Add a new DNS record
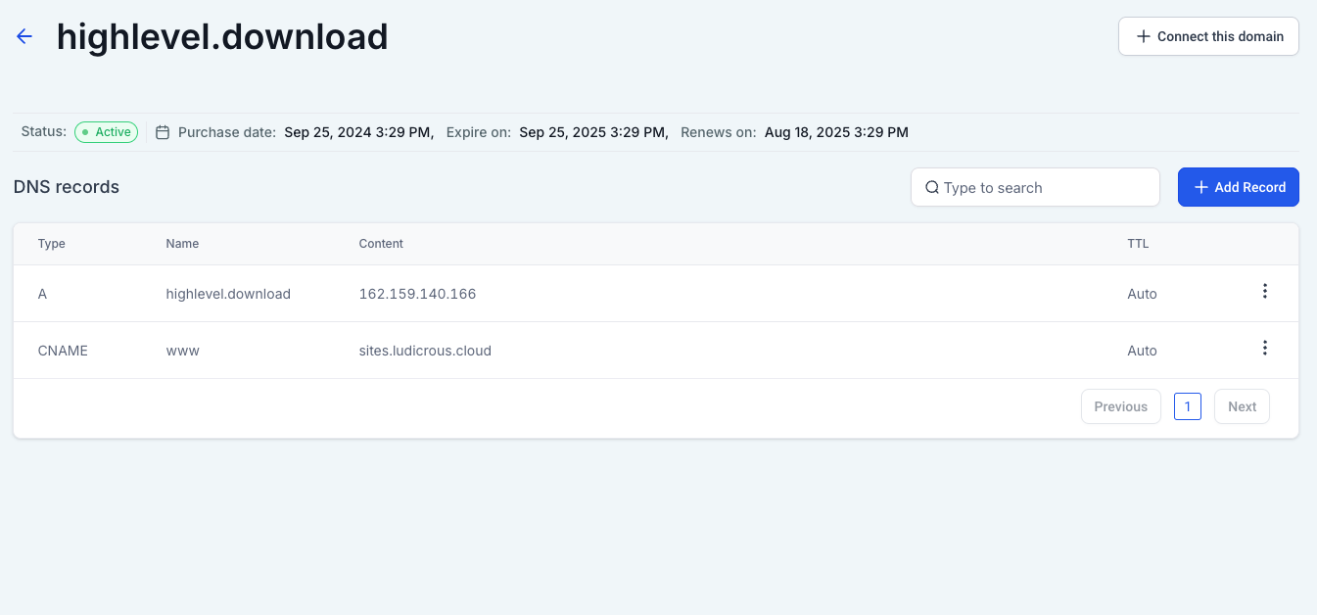The height and width of the screenshot is (615, 1317). 1239,187
